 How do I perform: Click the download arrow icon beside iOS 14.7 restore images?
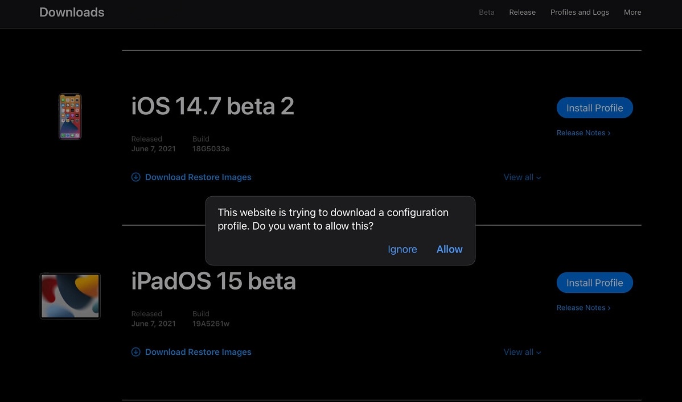tap(136, 177)
